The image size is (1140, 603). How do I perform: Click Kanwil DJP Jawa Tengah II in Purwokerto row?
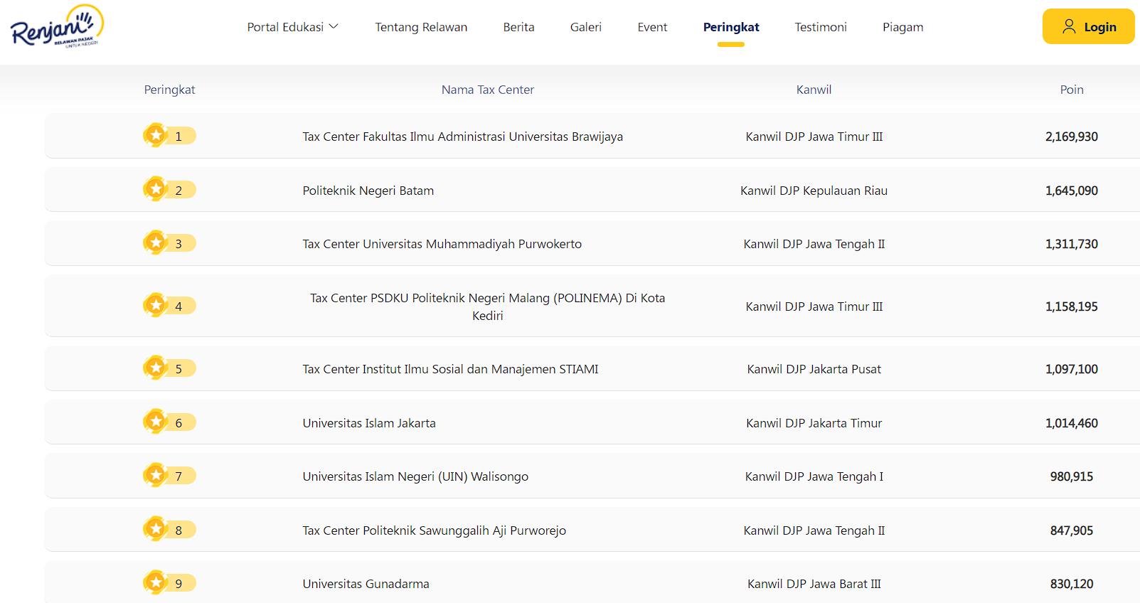click(814, 244)
